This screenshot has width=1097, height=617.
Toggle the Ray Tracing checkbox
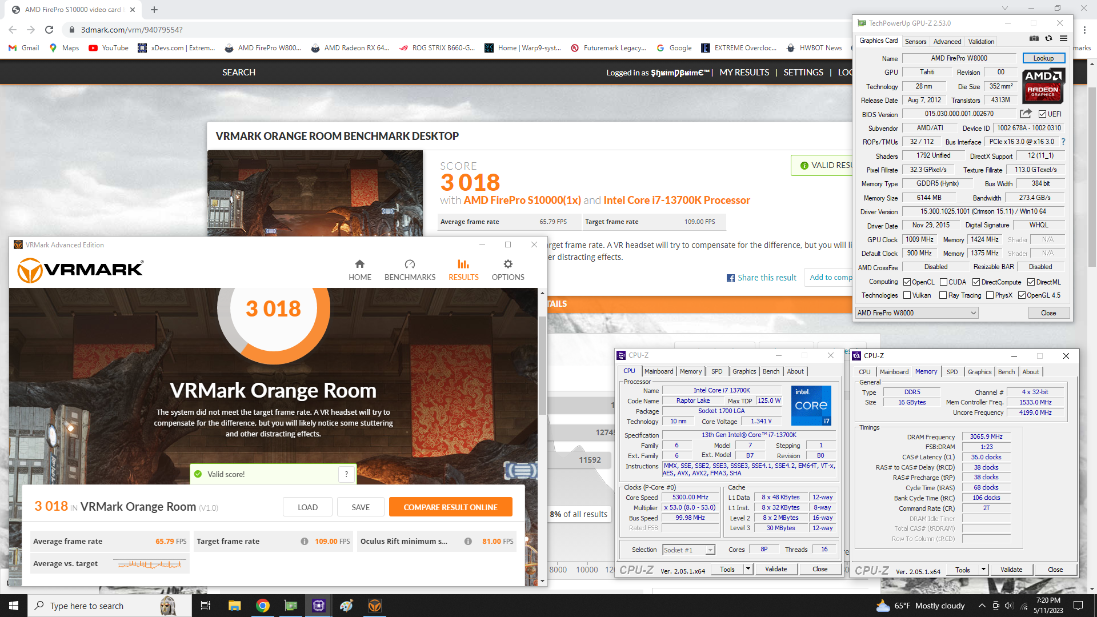(x=943, y=295)
